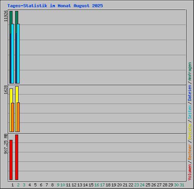Select the orange Rechner bar for day 2

pos(18,117)
